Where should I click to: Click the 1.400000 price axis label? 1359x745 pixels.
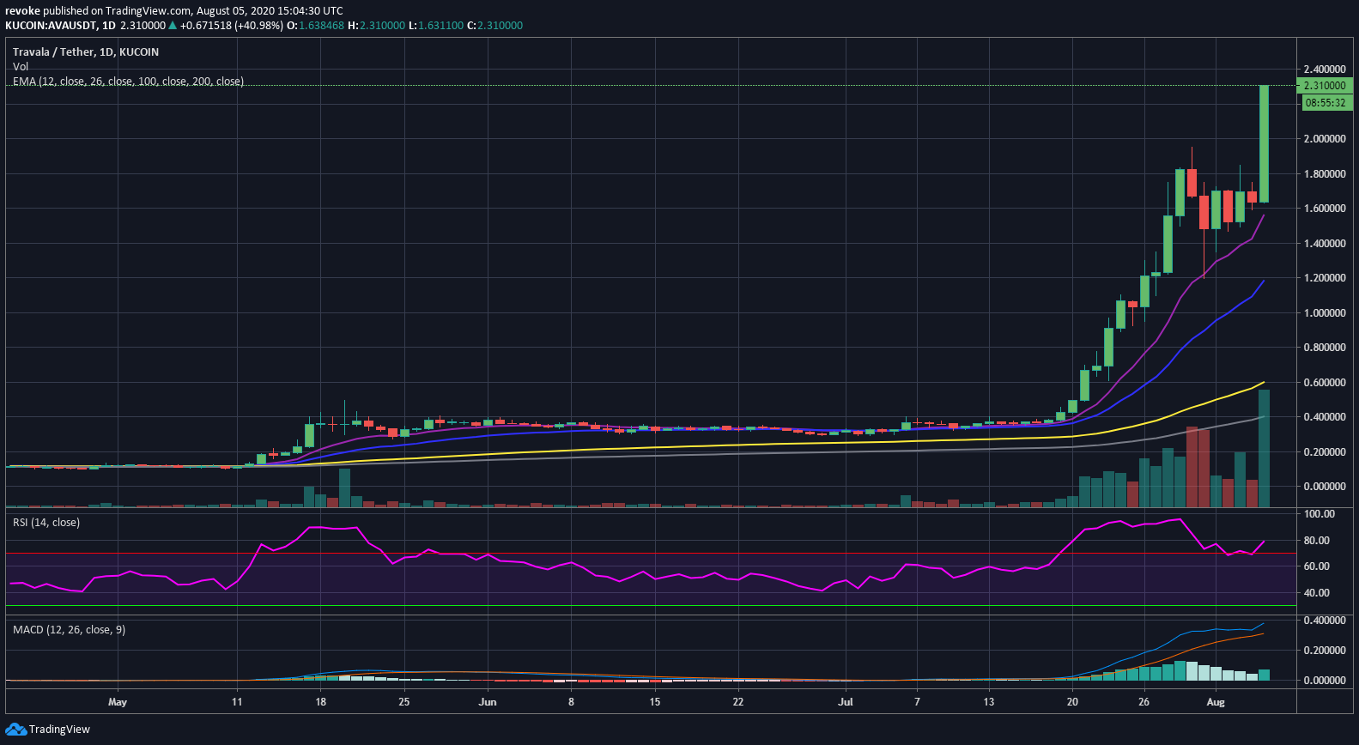click(1325, 244)
